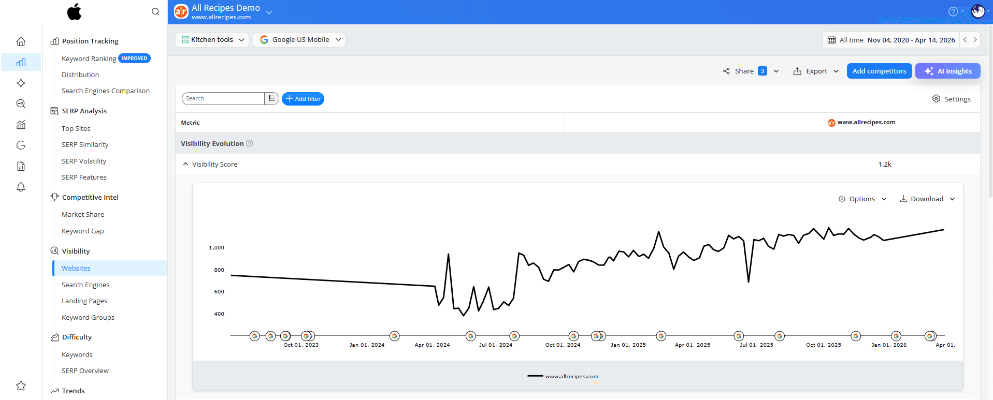Screen dimensions: 993x400
Task: Click the search list options icon
Action: (x=271, y=98)
